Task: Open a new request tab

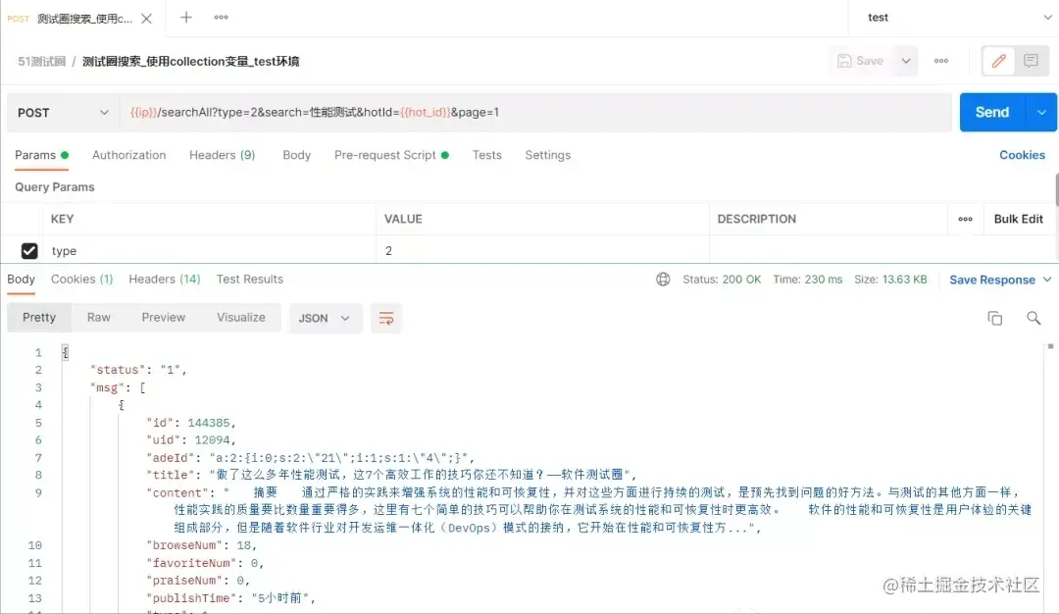Action: point(185,17)
